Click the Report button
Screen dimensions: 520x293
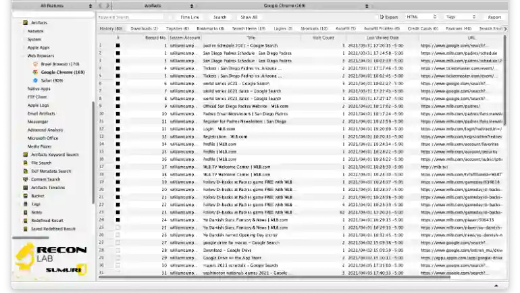point(494,17)
